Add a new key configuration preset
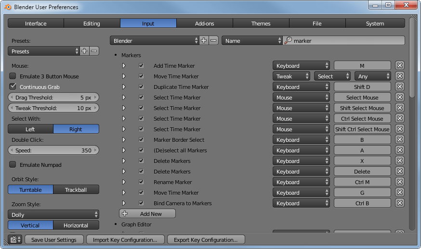Image resolution: width=421 pixels, height=249 pixels. [x=204, y=41]
